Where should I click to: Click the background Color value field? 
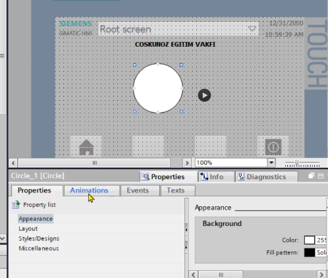321,240
